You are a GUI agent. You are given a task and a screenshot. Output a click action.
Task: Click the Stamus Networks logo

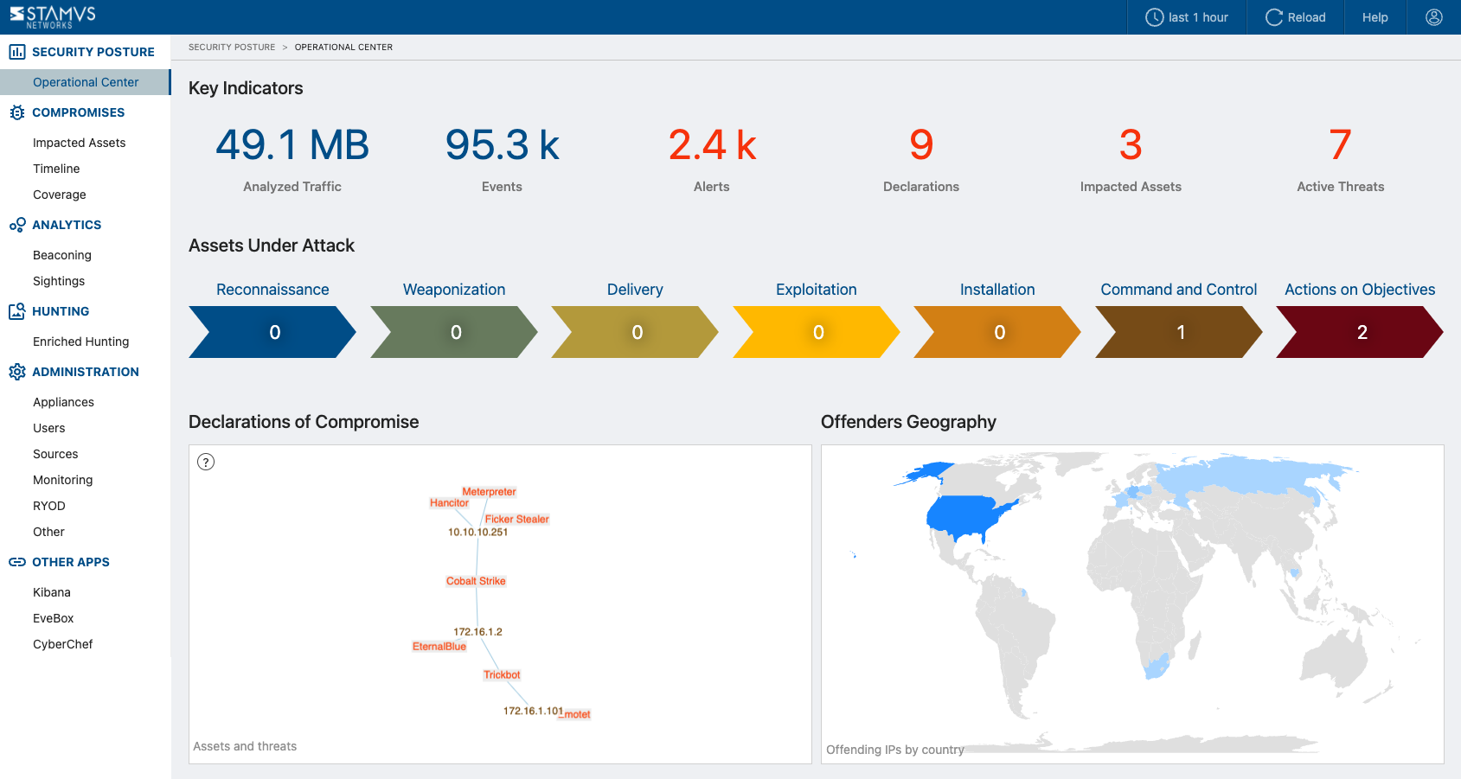coord(53,16)
